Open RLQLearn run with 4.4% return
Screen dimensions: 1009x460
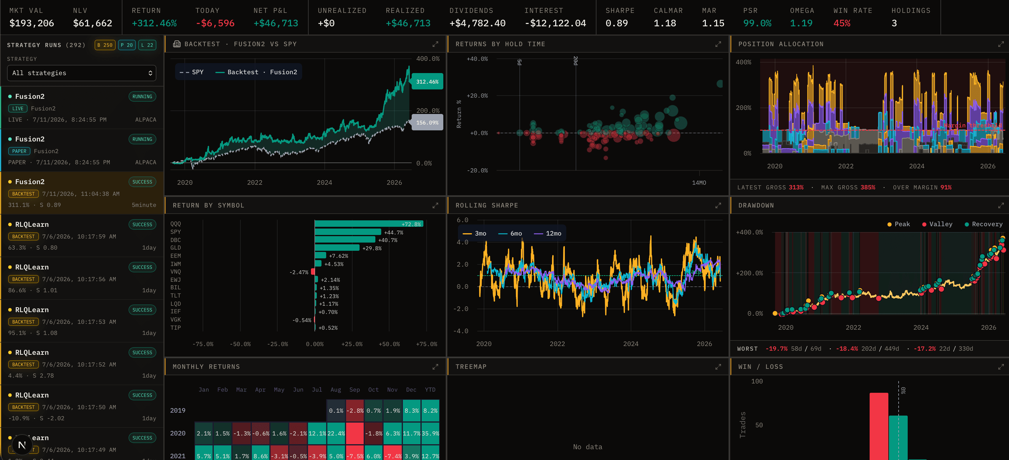coord(82,364)
